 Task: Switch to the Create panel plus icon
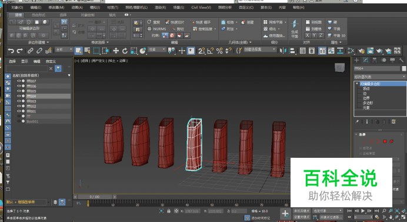tap(356, 60)
